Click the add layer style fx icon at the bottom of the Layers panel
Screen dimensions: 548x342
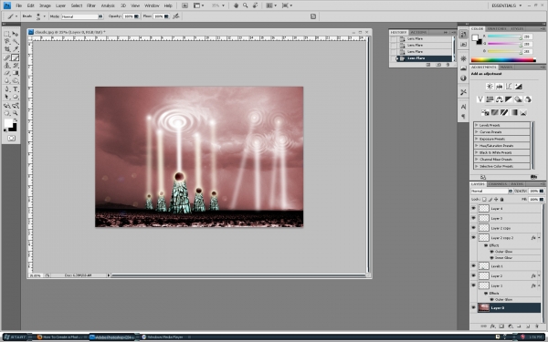492,326
